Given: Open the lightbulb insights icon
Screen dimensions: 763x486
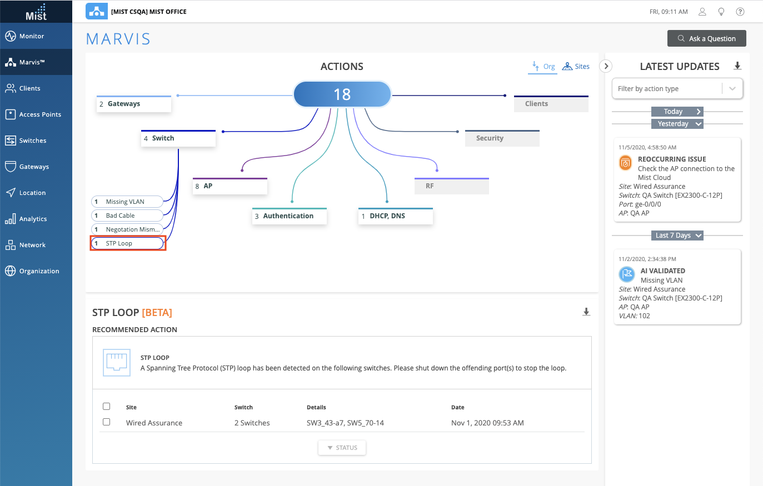Looking at the screenshot, I should coord(721,12).
